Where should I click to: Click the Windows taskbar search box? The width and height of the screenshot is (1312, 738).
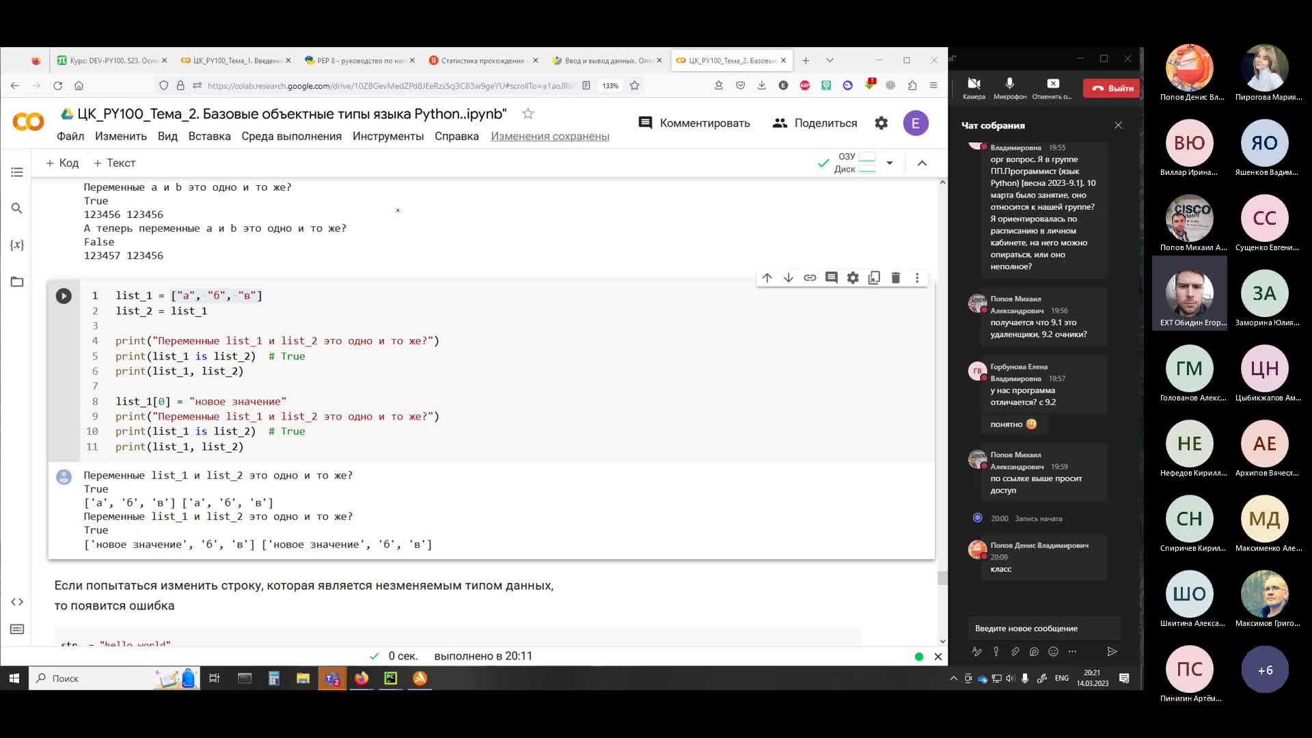tap(114, 678)
